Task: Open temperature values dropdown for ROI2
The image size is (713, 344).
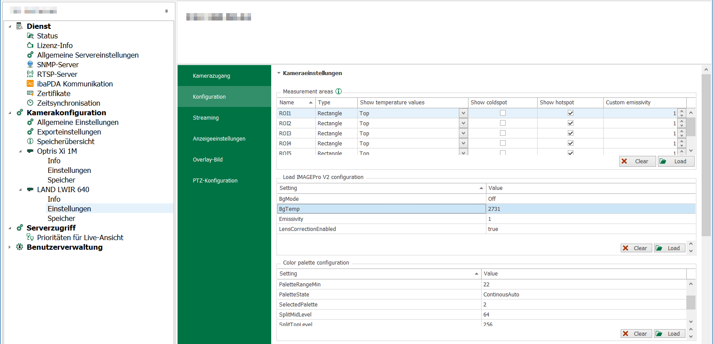Action: click(x=463, y=123)
